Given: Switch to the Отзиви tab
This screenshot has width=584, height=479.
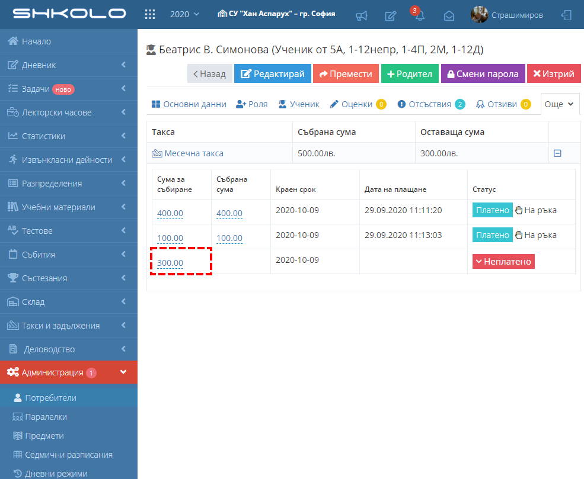Looking at the screenshot, I should (503, 104).
